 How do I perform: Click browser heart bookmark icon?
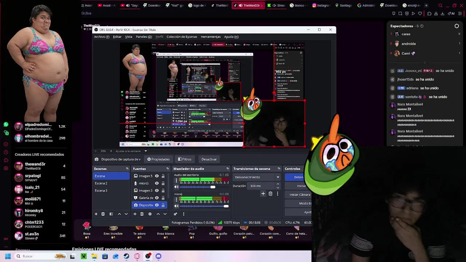(x=420, y=13)
